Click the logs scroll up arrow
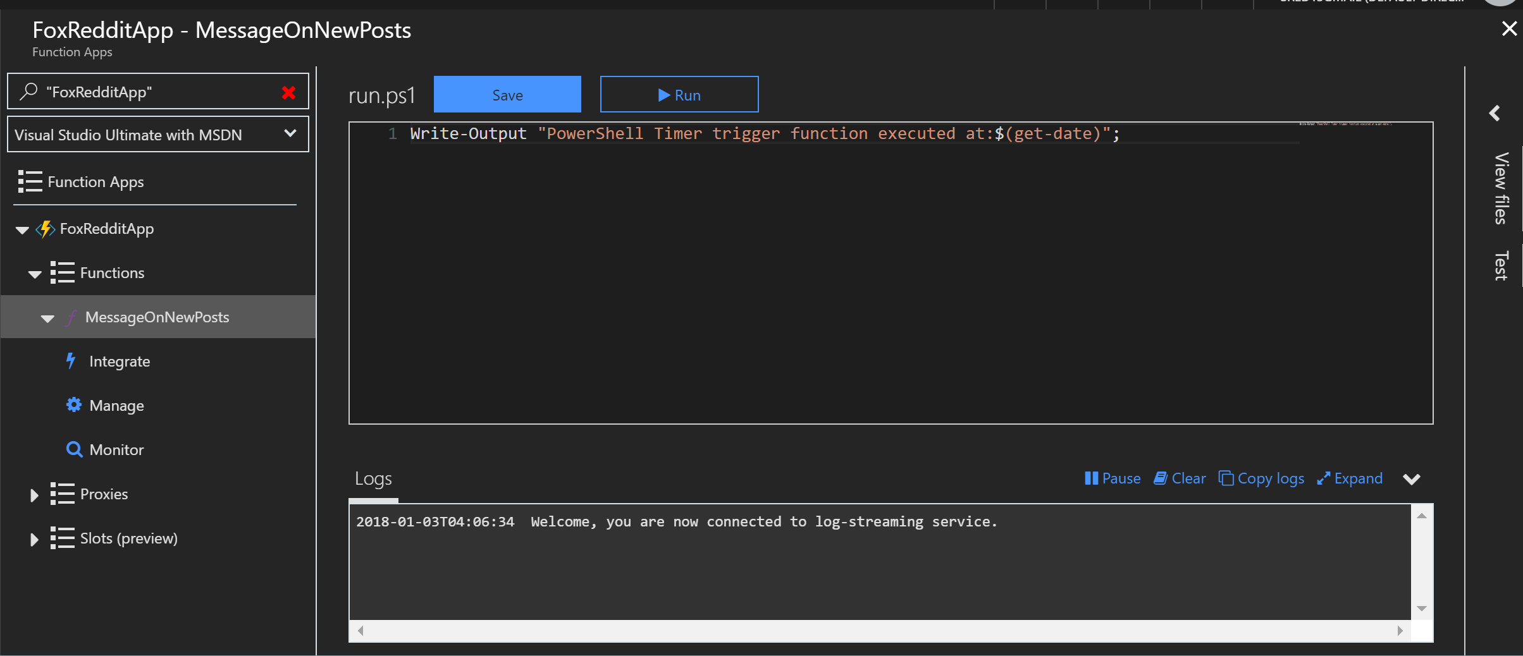 pyautogui.click(x=1421, y=516)
